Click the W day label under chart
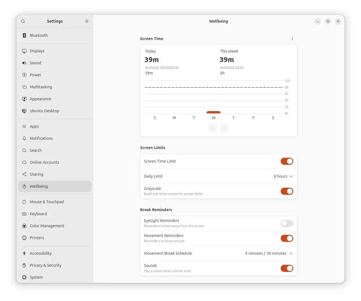 pyautogui.click(x=214, y=118)
